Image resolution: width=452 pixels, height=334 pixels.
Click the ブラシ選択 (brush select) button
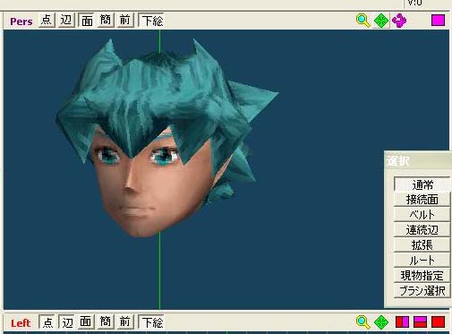(x=422, y=290)
